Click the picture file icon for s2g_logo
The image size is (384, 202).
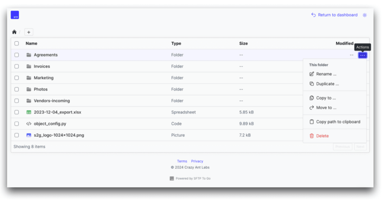[29, 135]
